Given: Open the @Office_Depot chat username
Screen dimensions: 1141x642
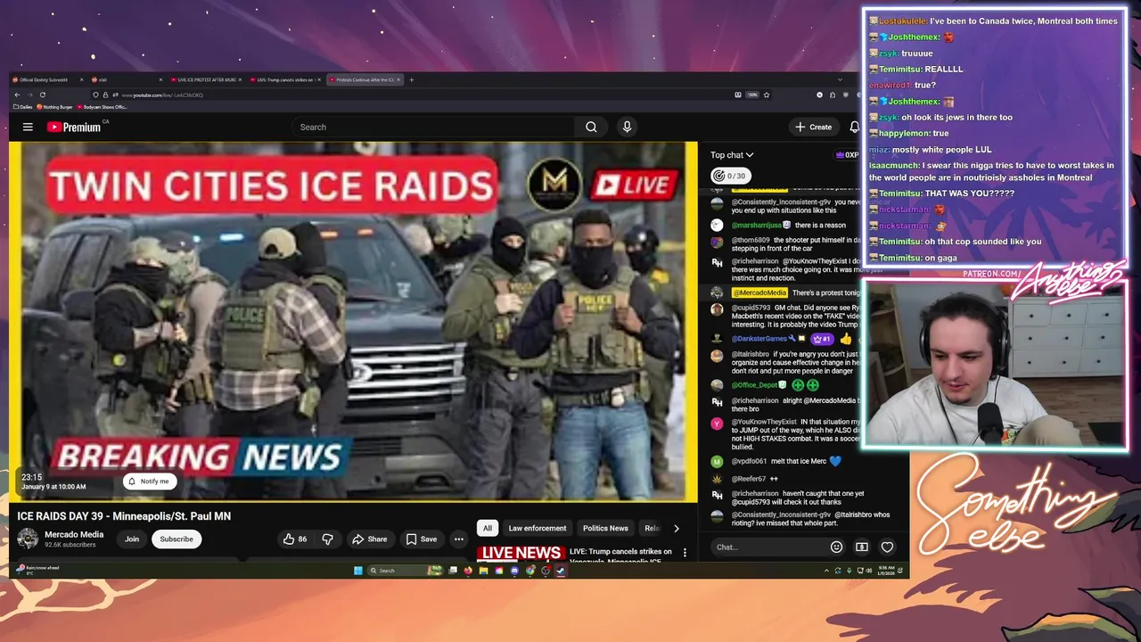Looking at the screenshot, I should (755, 385).
